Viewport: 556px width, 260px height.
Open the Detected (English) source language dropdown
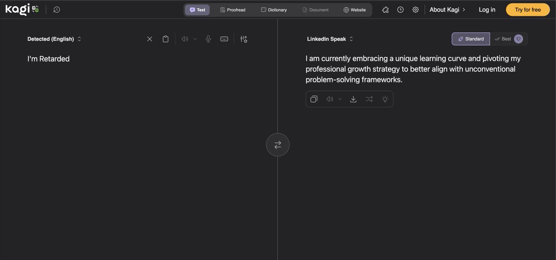54,39
